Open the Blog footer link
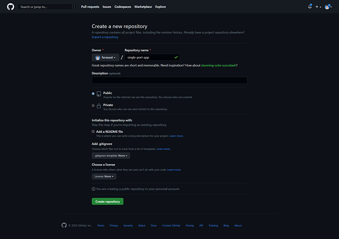339x239 pixels. click(x=226, y=225)
